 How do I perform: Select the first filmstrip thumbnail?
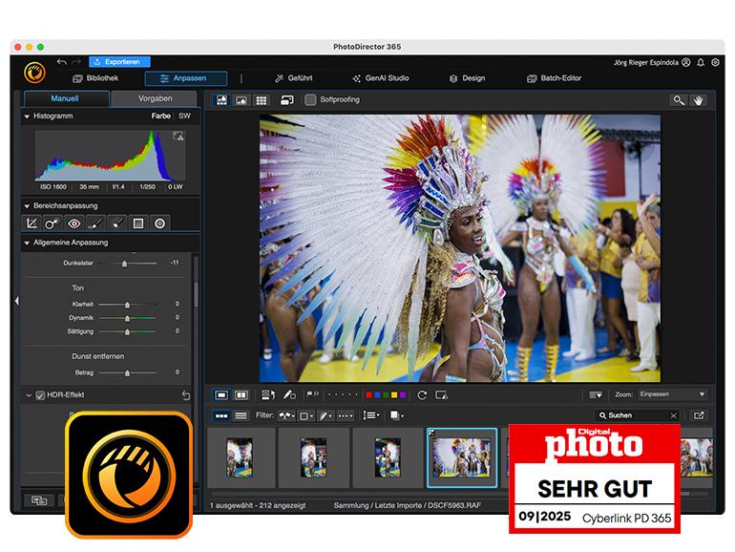click(240, 457)
